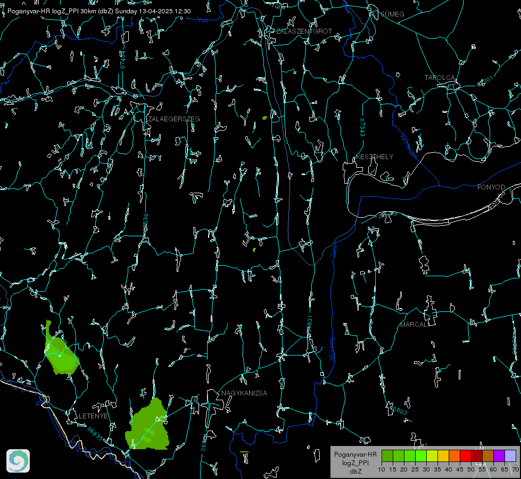Pick the 55–60 dBZ brown legend swatch
This screenshot has width=521, height=479.
tap(488, 456)
